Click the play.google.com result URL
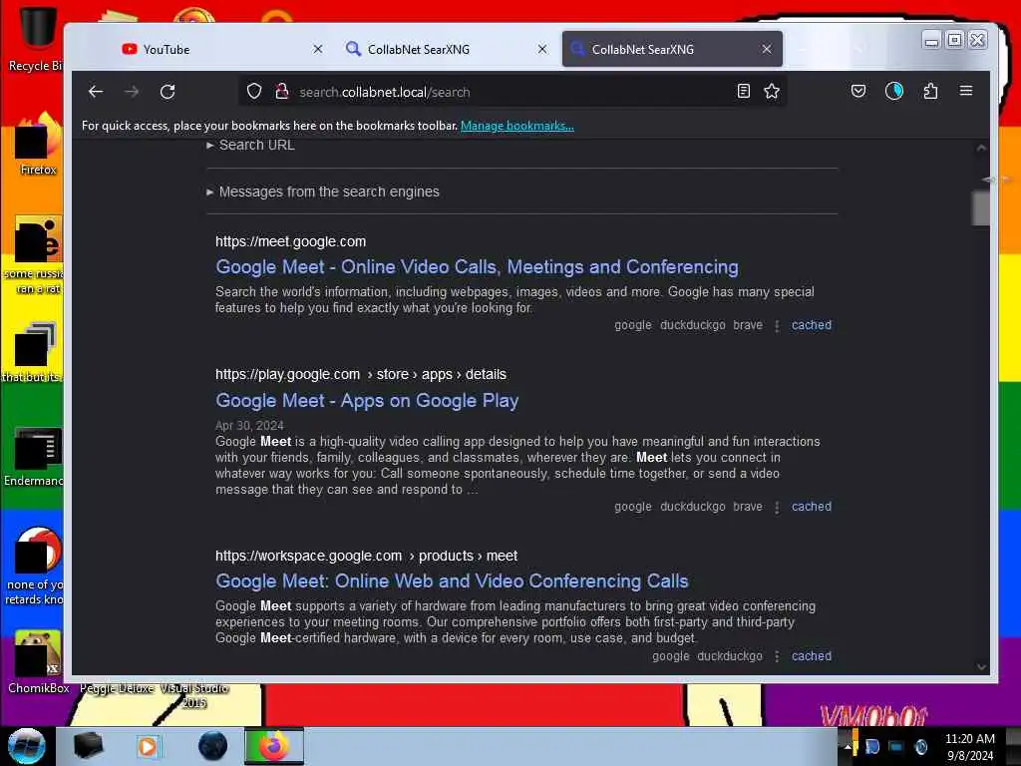Screen dimensions: 1021x766 point(361,375)
